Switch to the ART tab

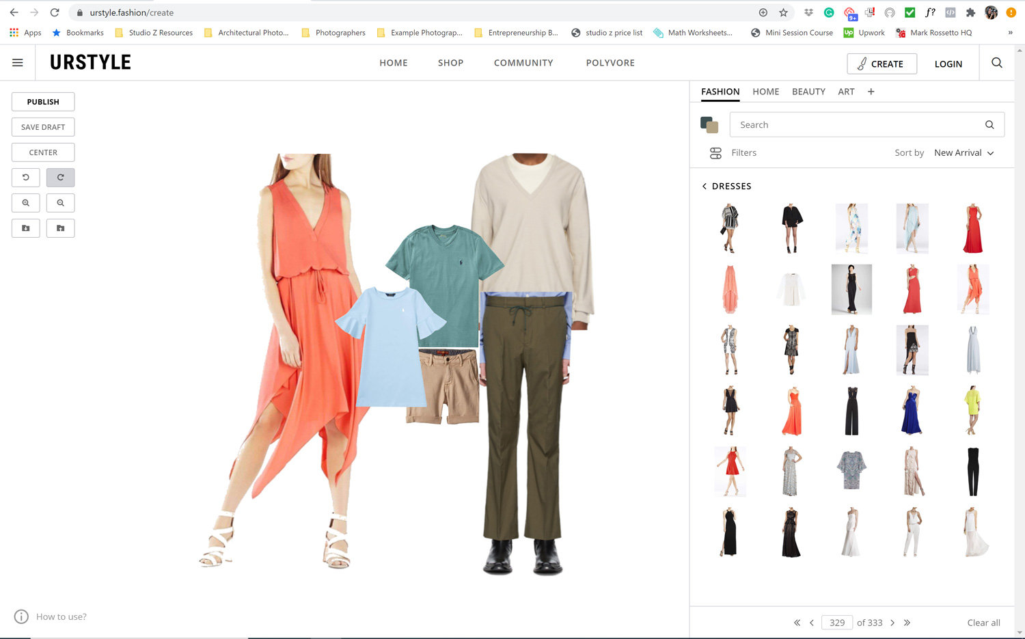(846, 92)
